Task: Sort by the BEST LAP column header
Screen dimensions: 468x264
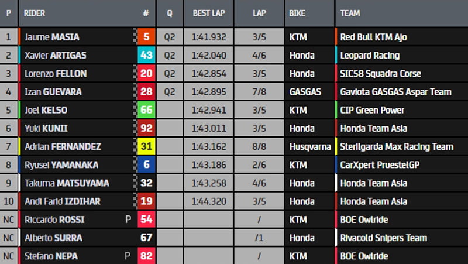Action: [208, 12]
